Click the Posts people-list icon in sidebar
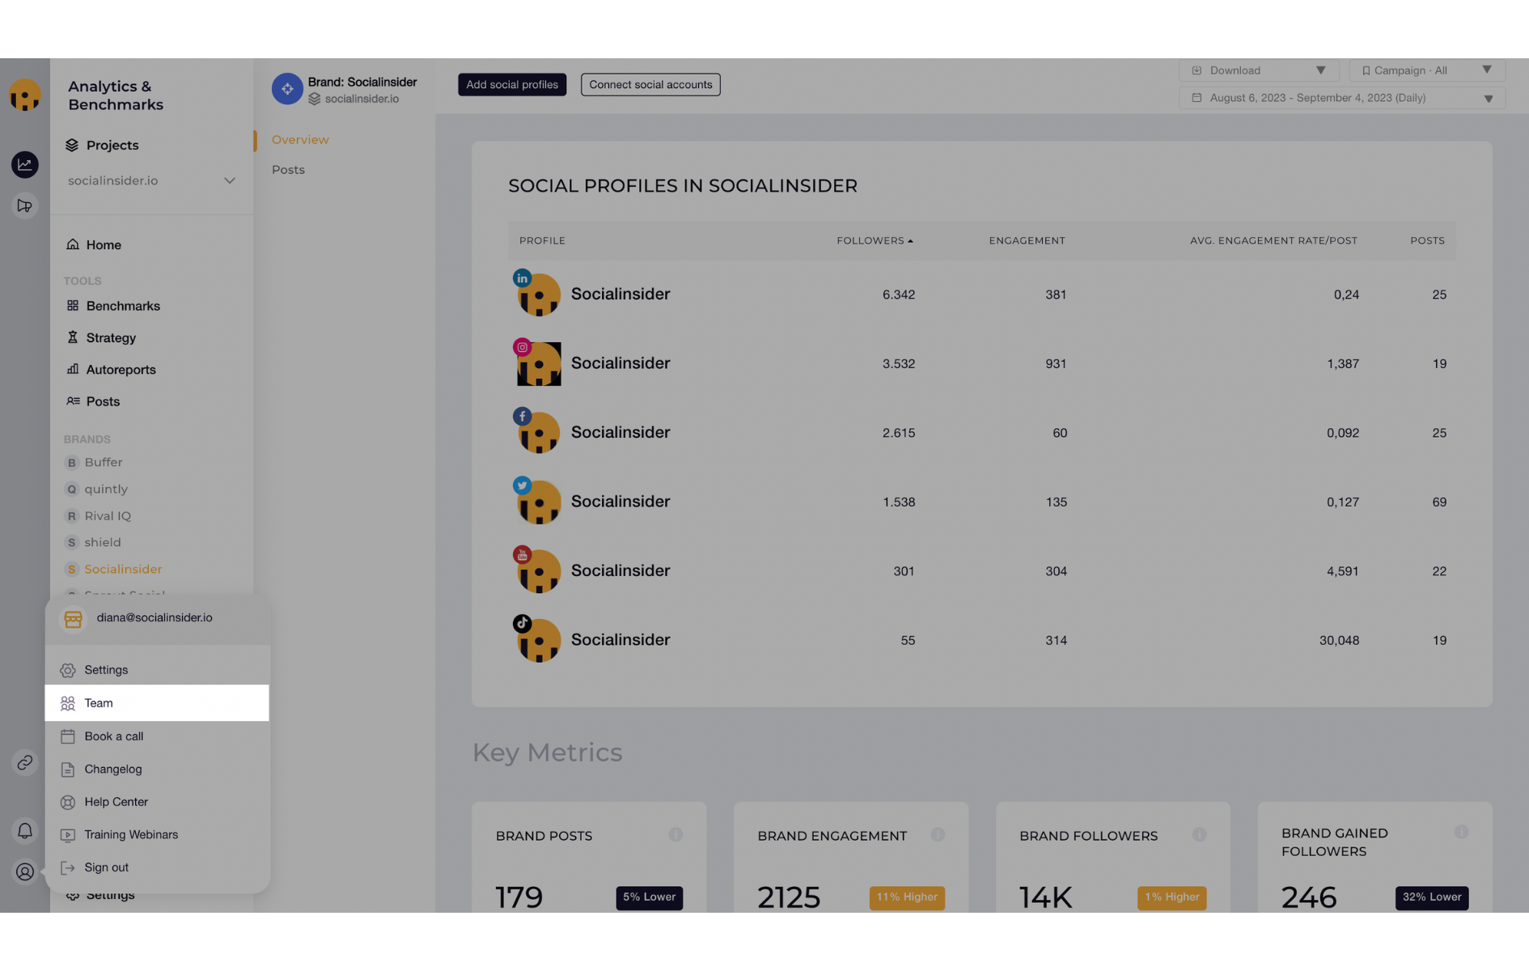 coord(73,401)
